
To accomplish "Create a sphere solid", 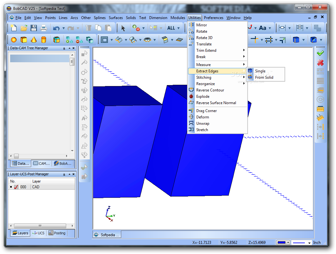I will [14, 40].
